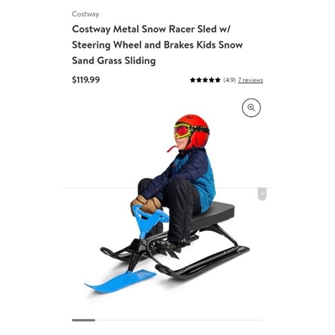Click the $119.99 price
The image size is (335, 335).
tap(86, 80)
